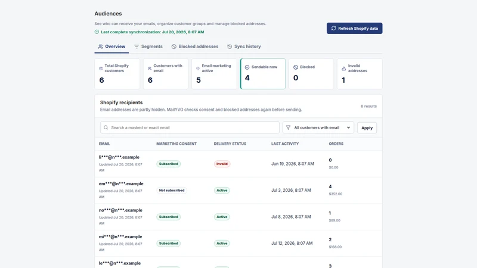Image resolution: width=477 pixels, height=268 pixels.
Task: Click the $168.00 order total
Action: click(x=335, y=247)
